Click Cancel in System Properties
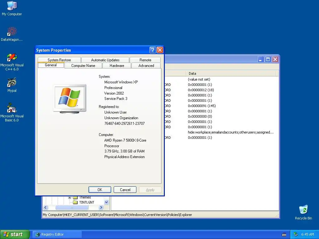Screen dimensions: 319x239 (x=125, y=190)
